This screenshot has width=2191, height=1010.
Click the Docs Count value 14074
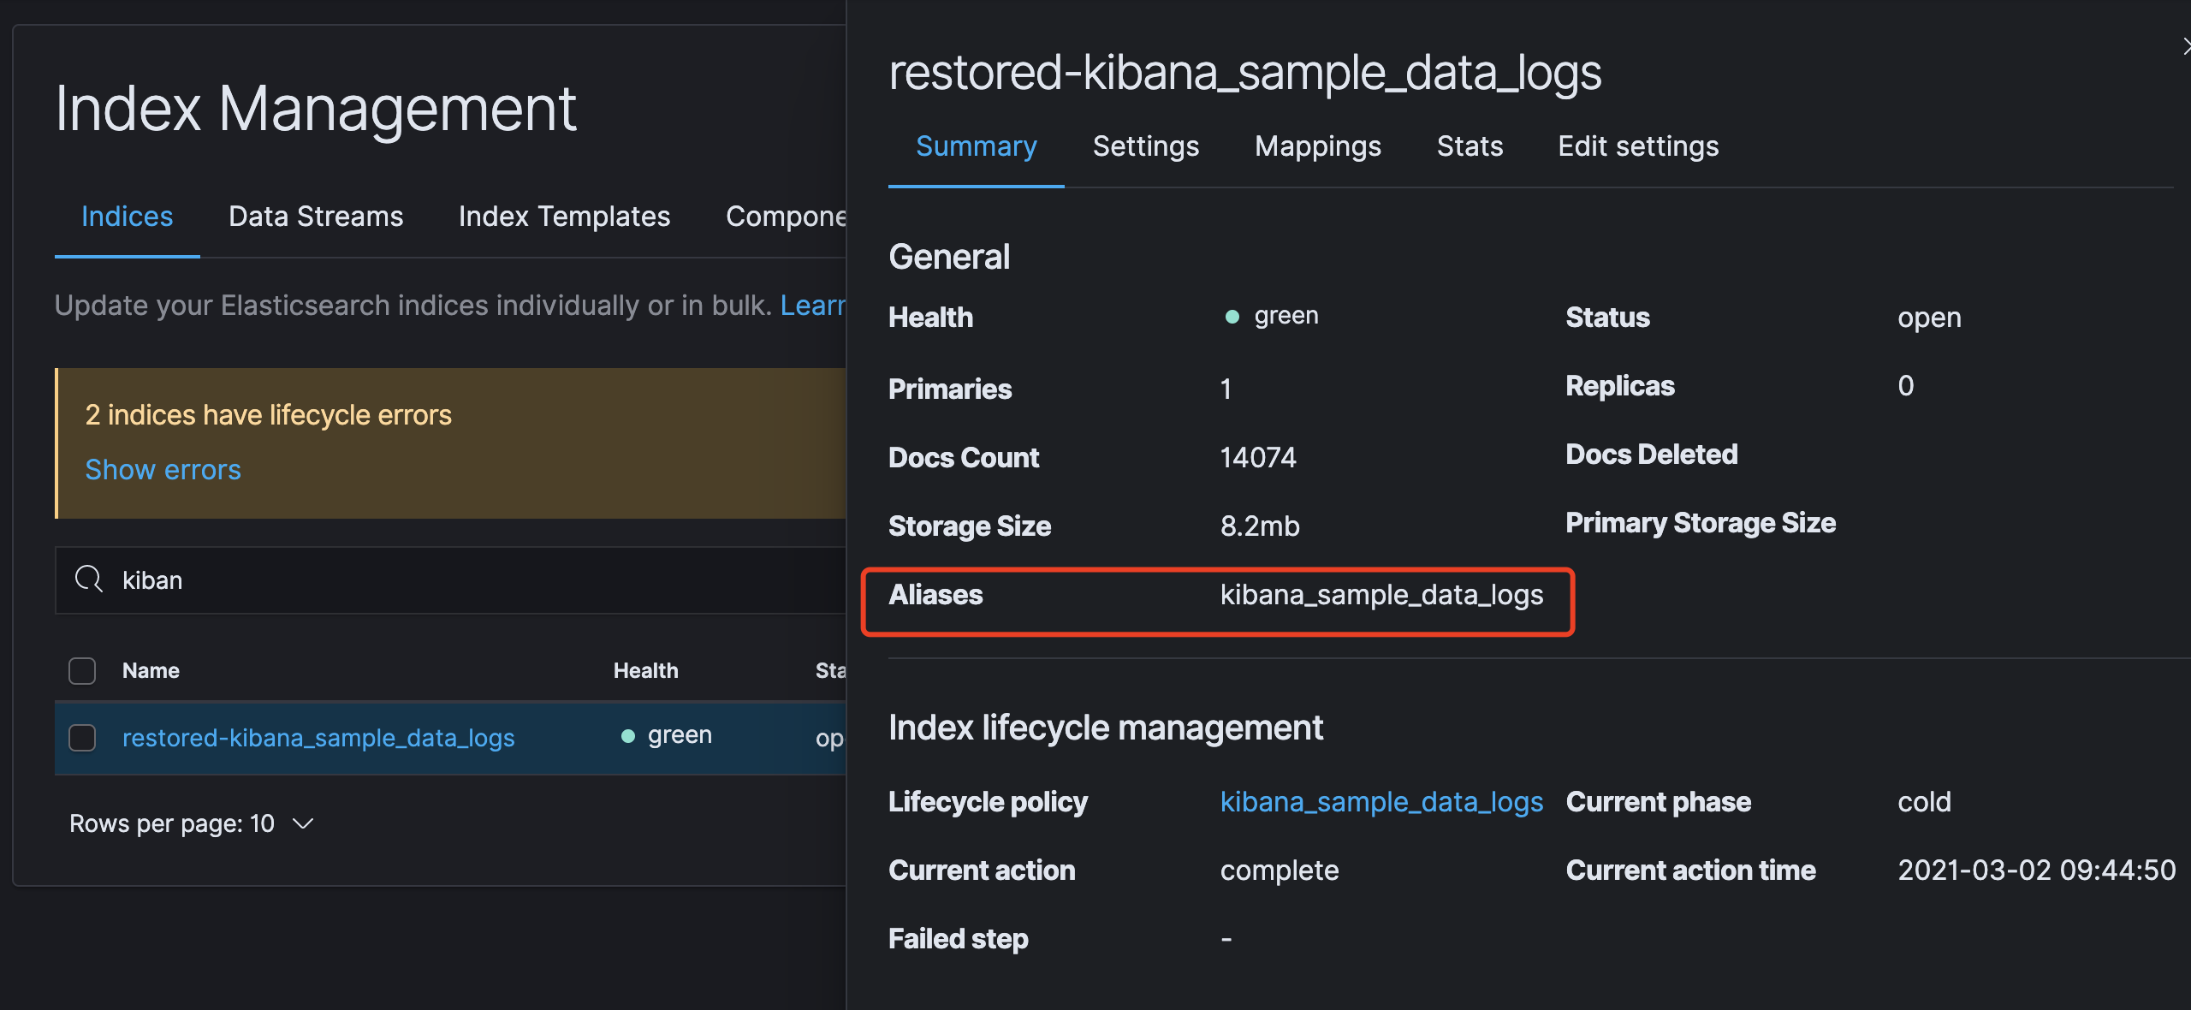coord(1257,457)
